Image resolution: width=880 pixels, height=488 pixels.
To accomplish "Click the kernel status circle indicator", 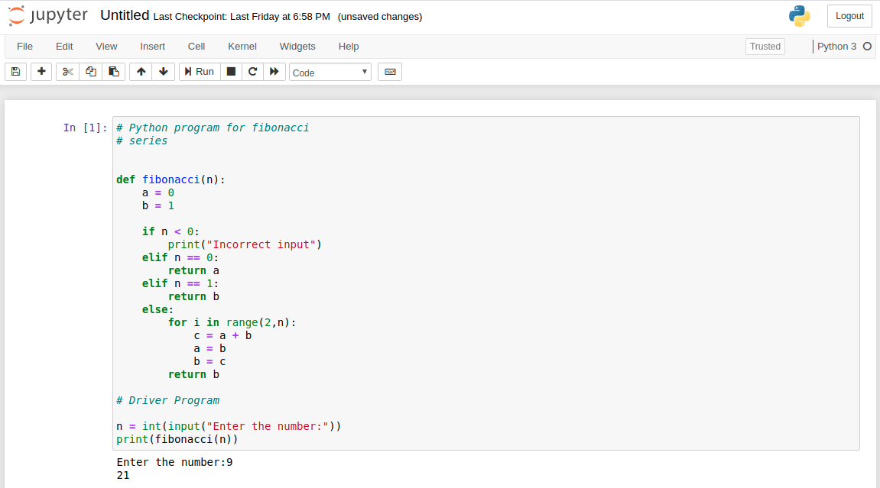I will [868, 47].
